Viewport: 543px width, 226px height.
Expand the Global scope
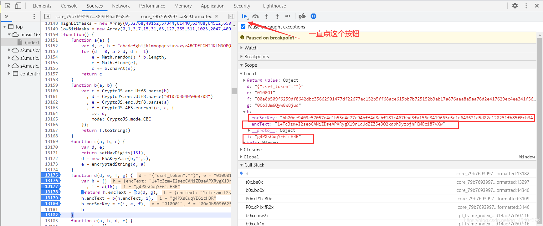pyautogui.click(x=241, y=157)
